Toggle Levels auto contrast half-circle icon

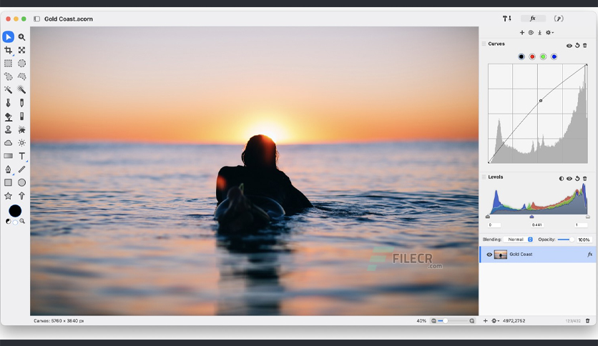(562, 178)
